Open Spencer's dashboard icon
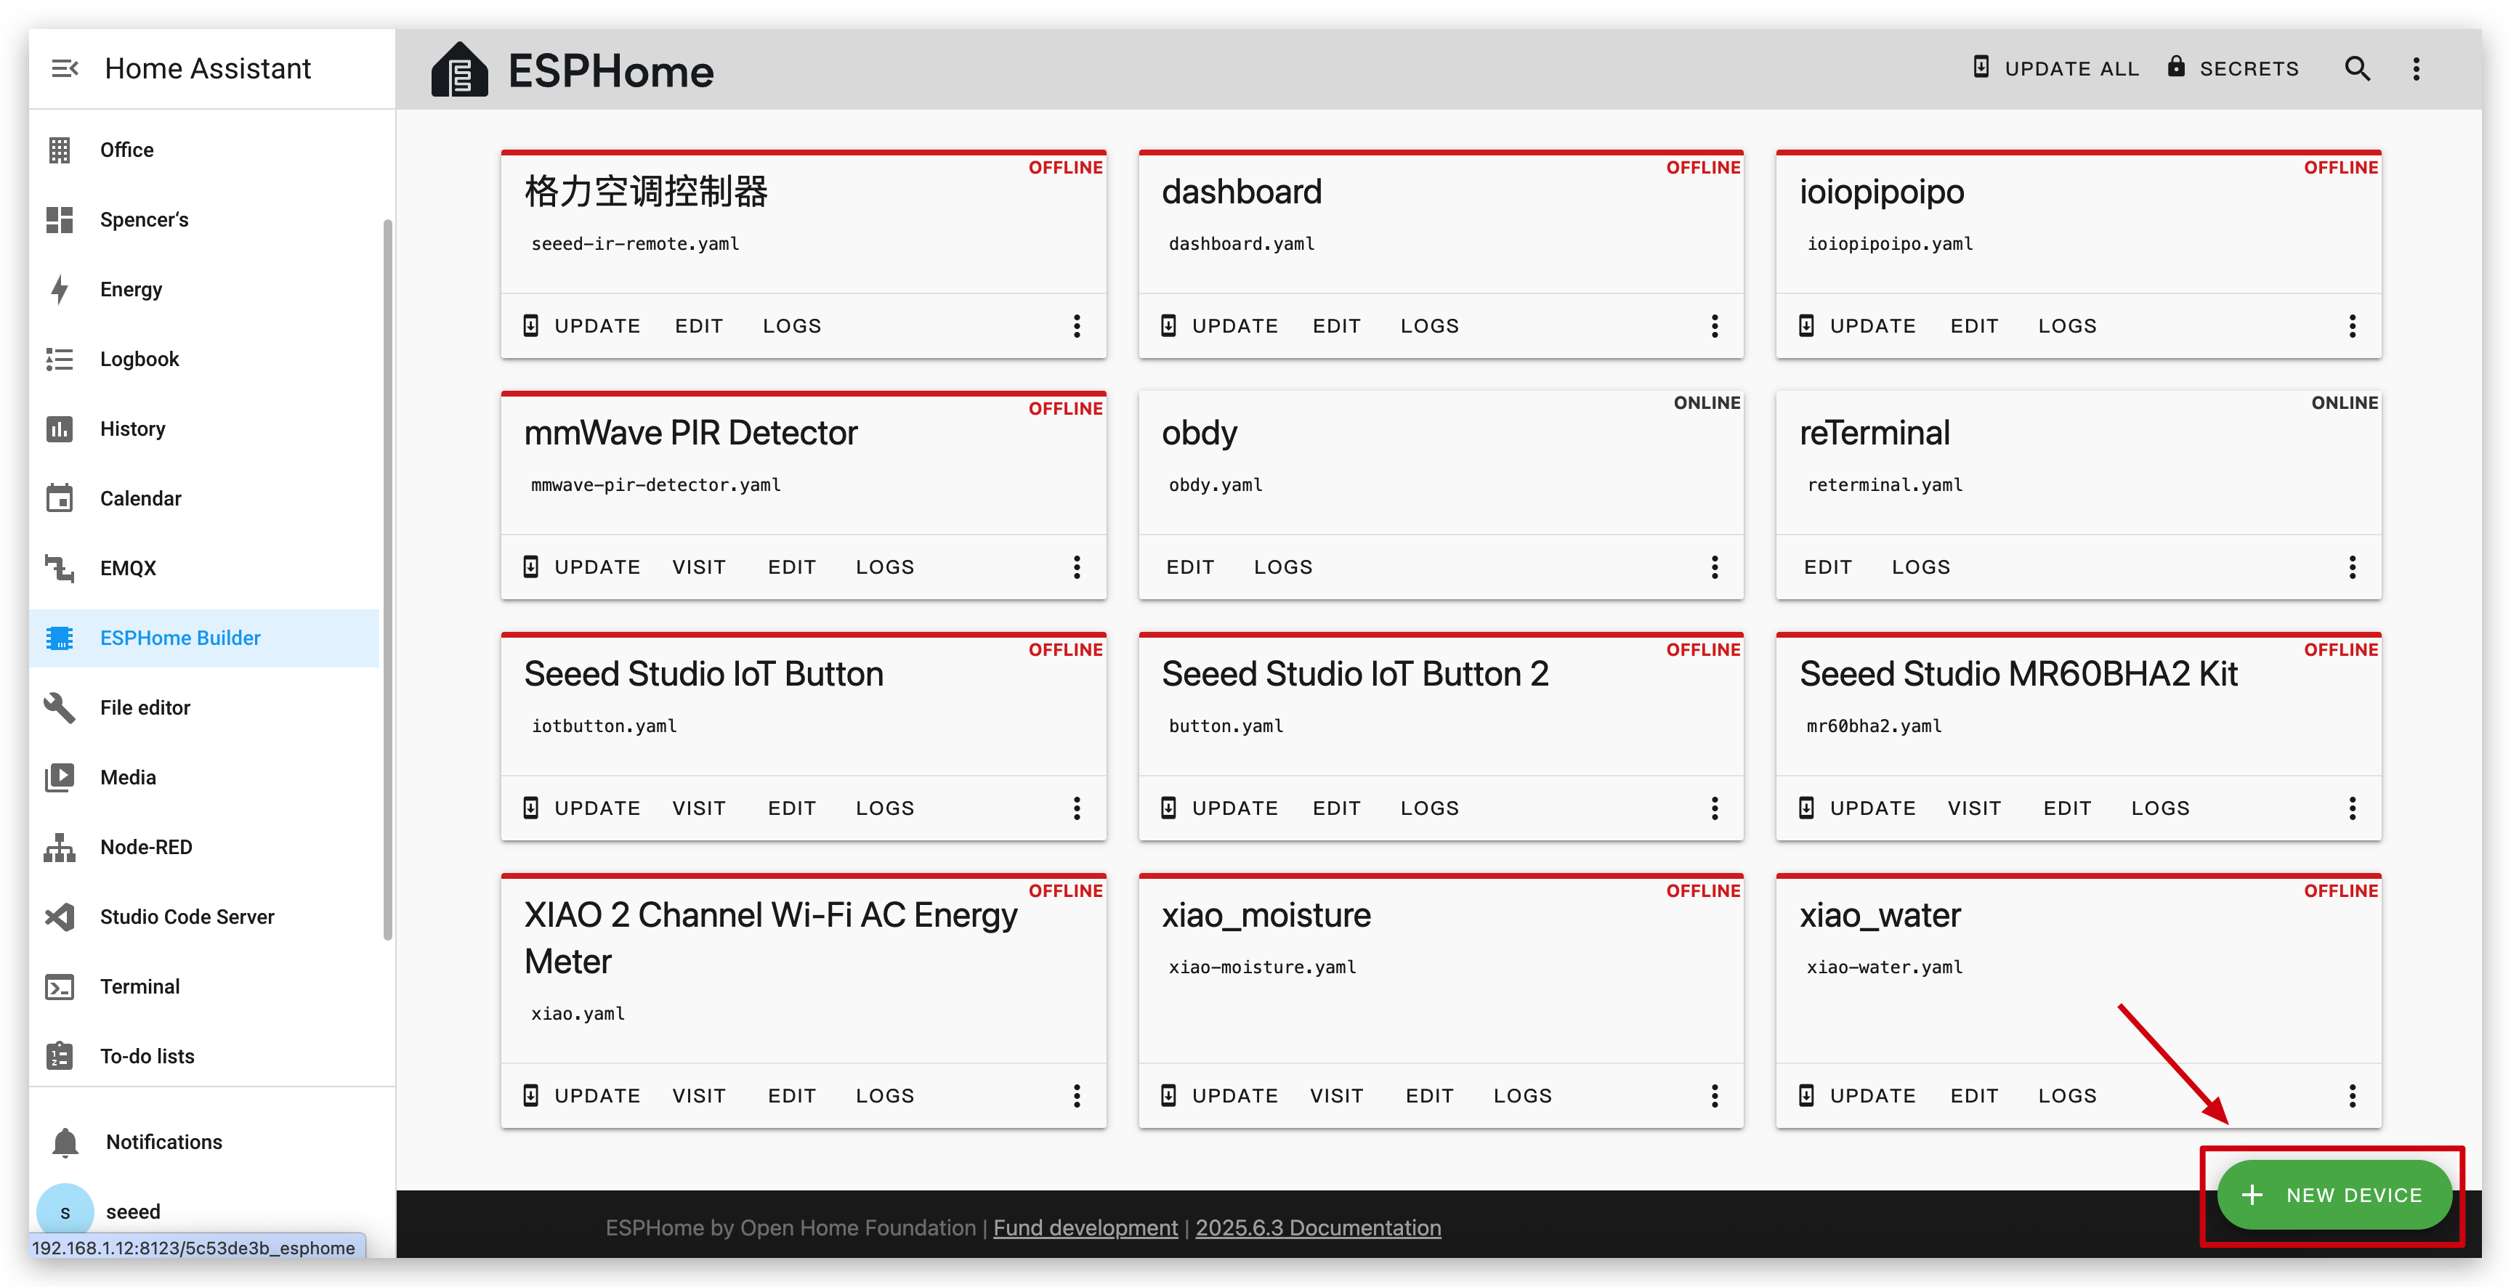 (x=60, y=219)
